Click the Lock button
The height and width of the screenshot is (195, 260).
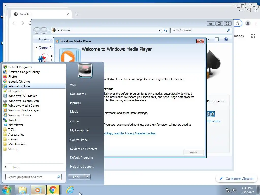click(76, 177)
